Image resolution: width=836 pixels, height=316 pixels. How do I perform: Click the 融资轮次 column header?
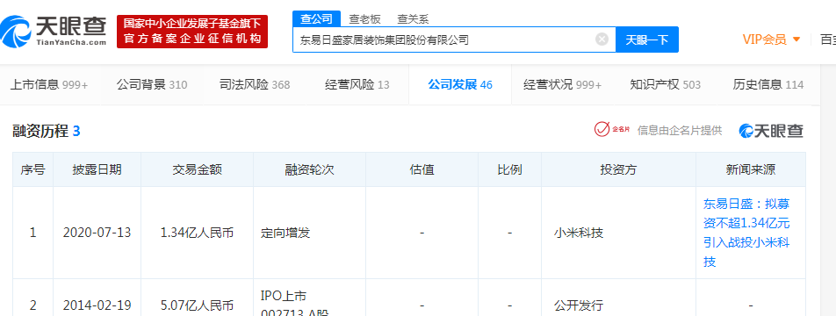click(310, 169)
